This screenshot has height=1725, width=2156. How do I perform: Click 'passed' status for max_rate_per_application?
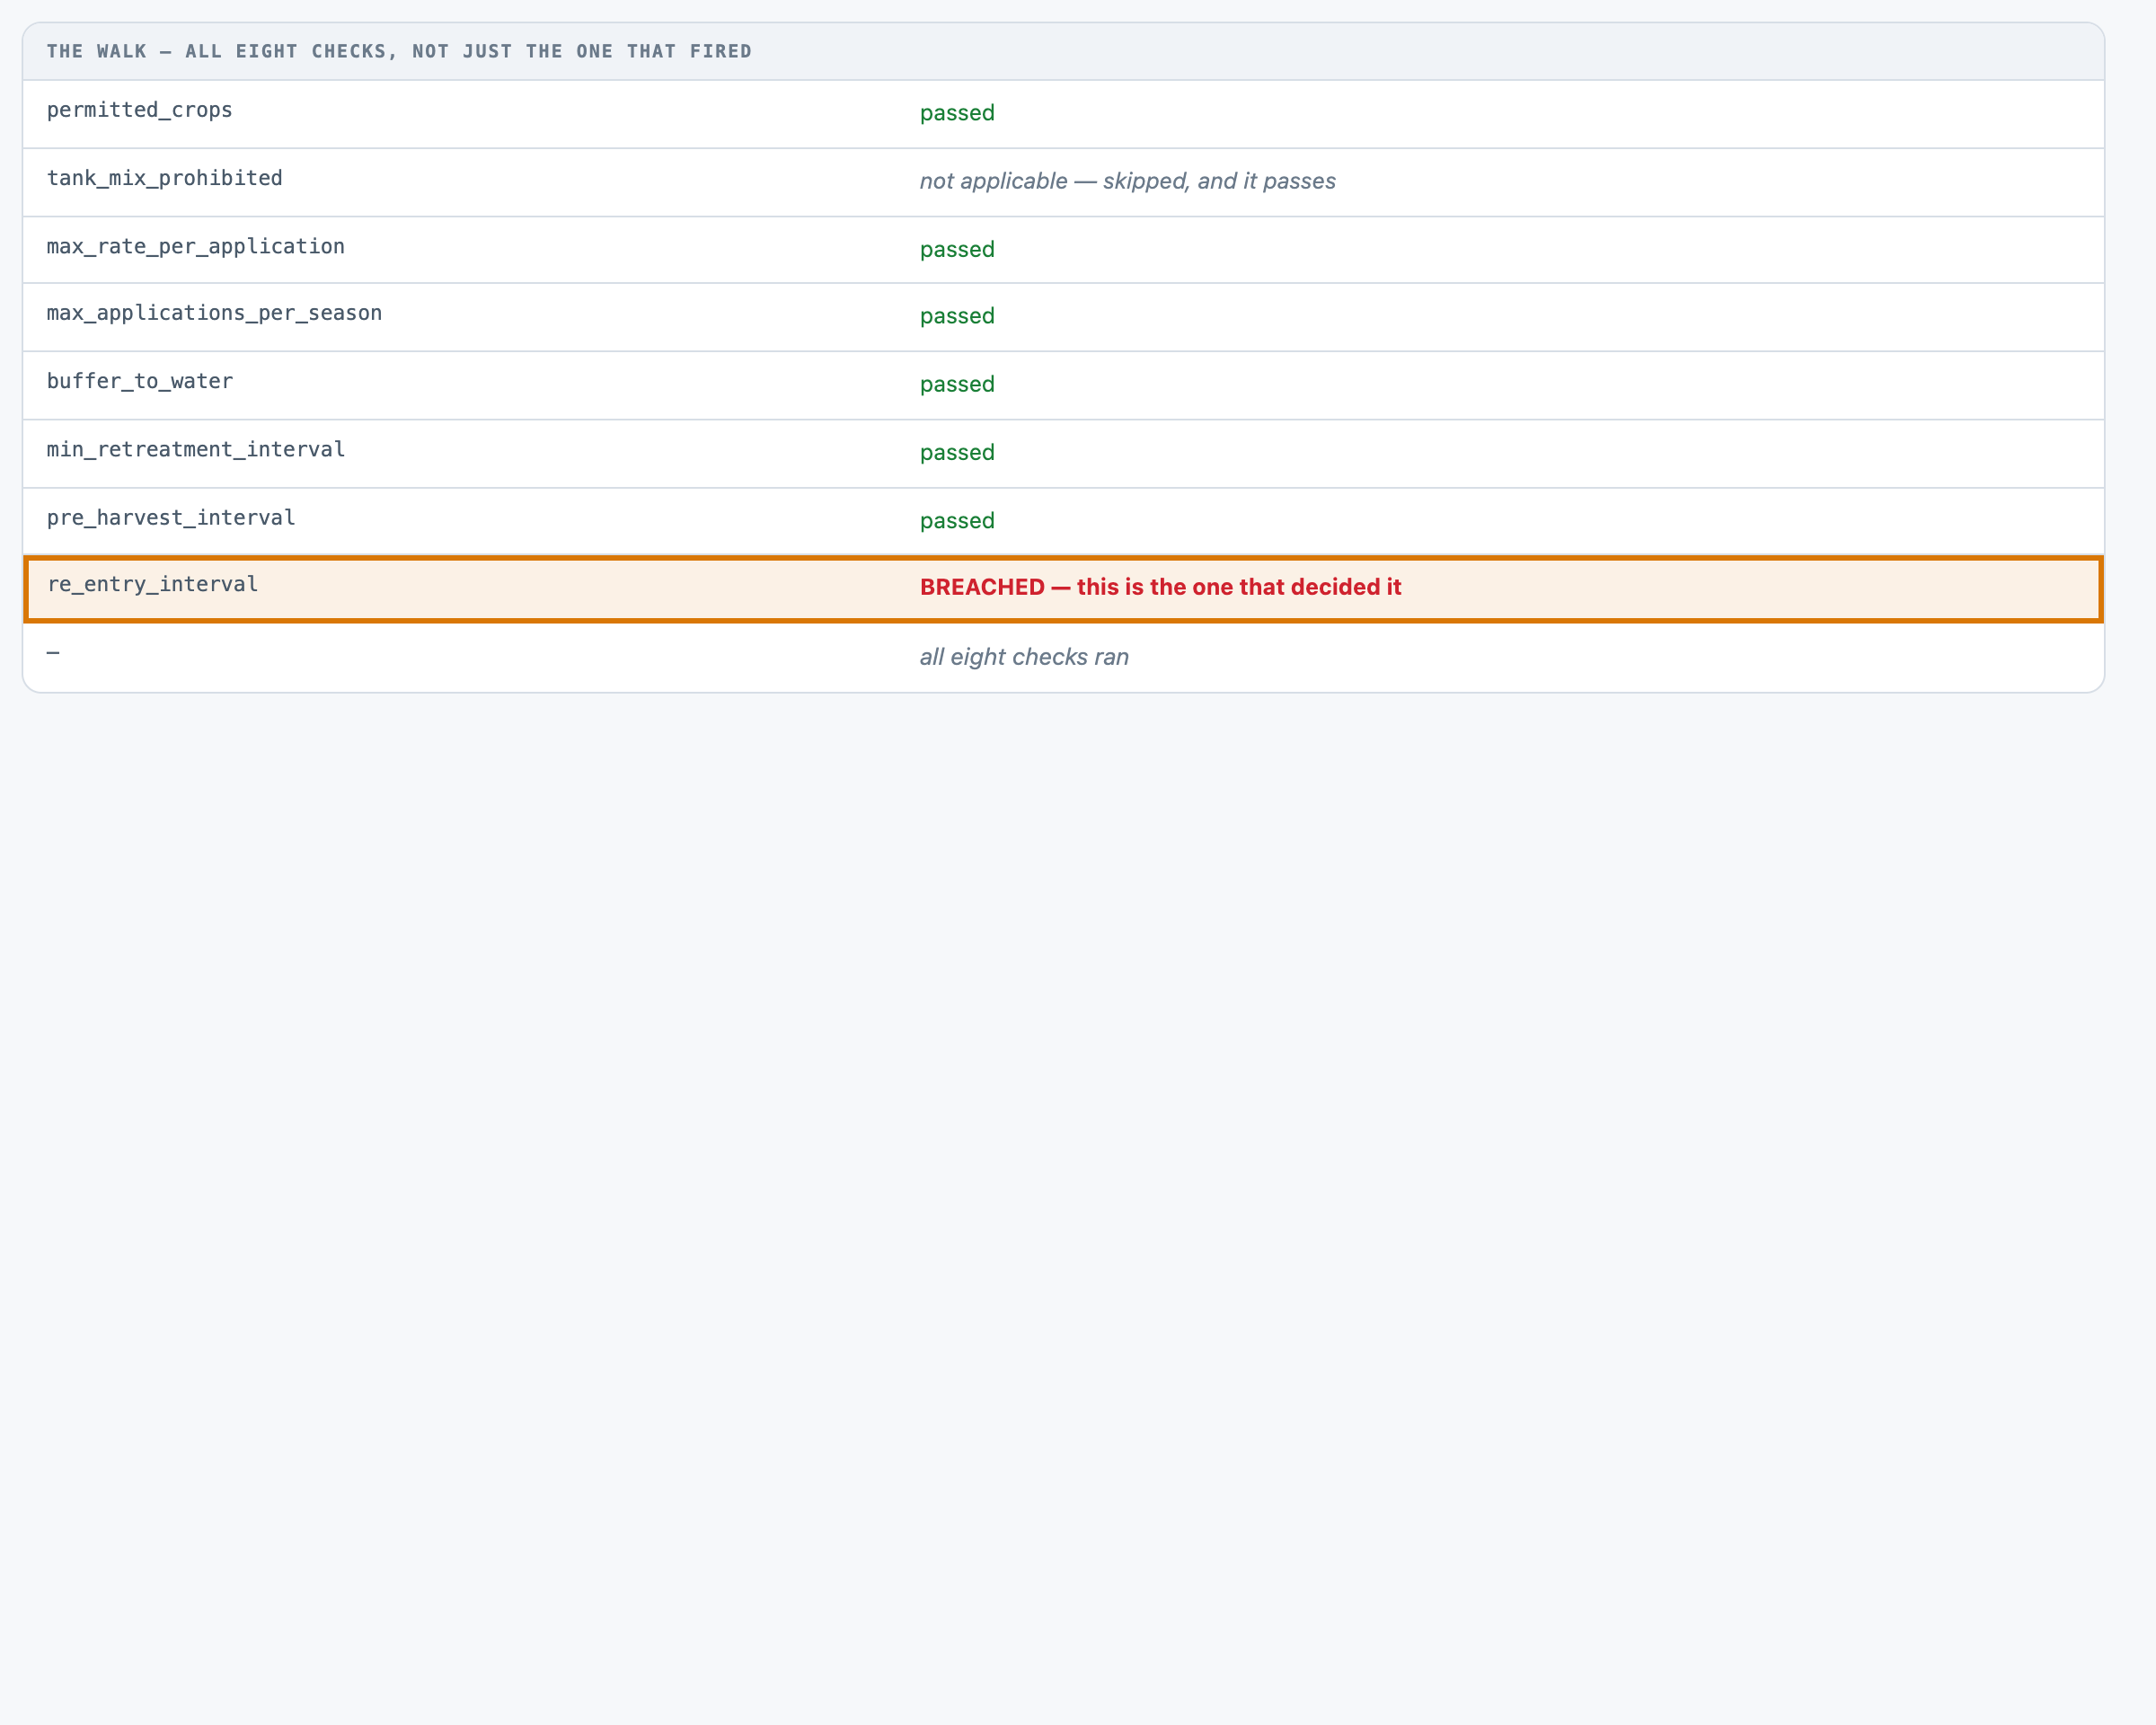click(x=957, y=249)
